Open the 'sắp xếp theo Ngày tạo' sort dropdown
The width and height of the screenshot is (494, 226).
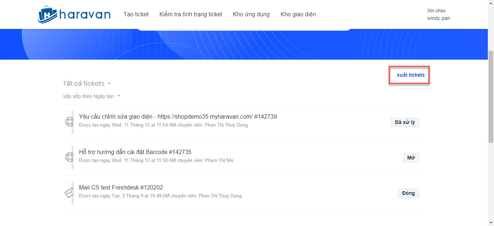click(x=91, y=96)
